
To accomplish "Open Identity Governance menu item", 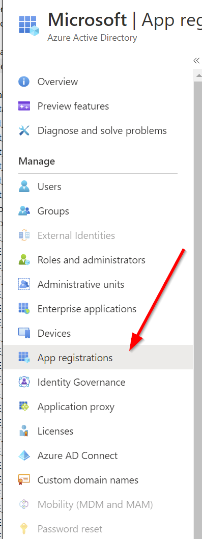I will coord(99,382).
